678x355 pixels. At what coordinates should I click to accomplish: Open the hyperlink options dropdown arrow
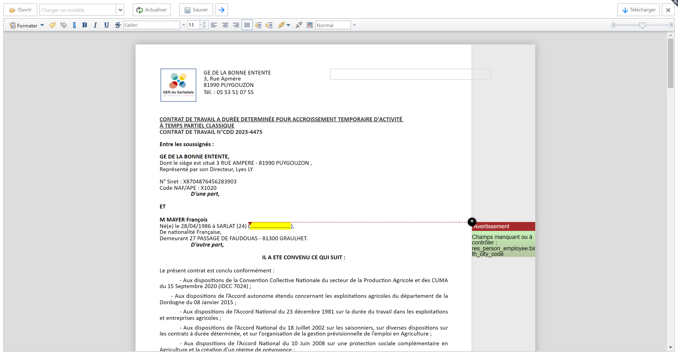tap(288, 25)
